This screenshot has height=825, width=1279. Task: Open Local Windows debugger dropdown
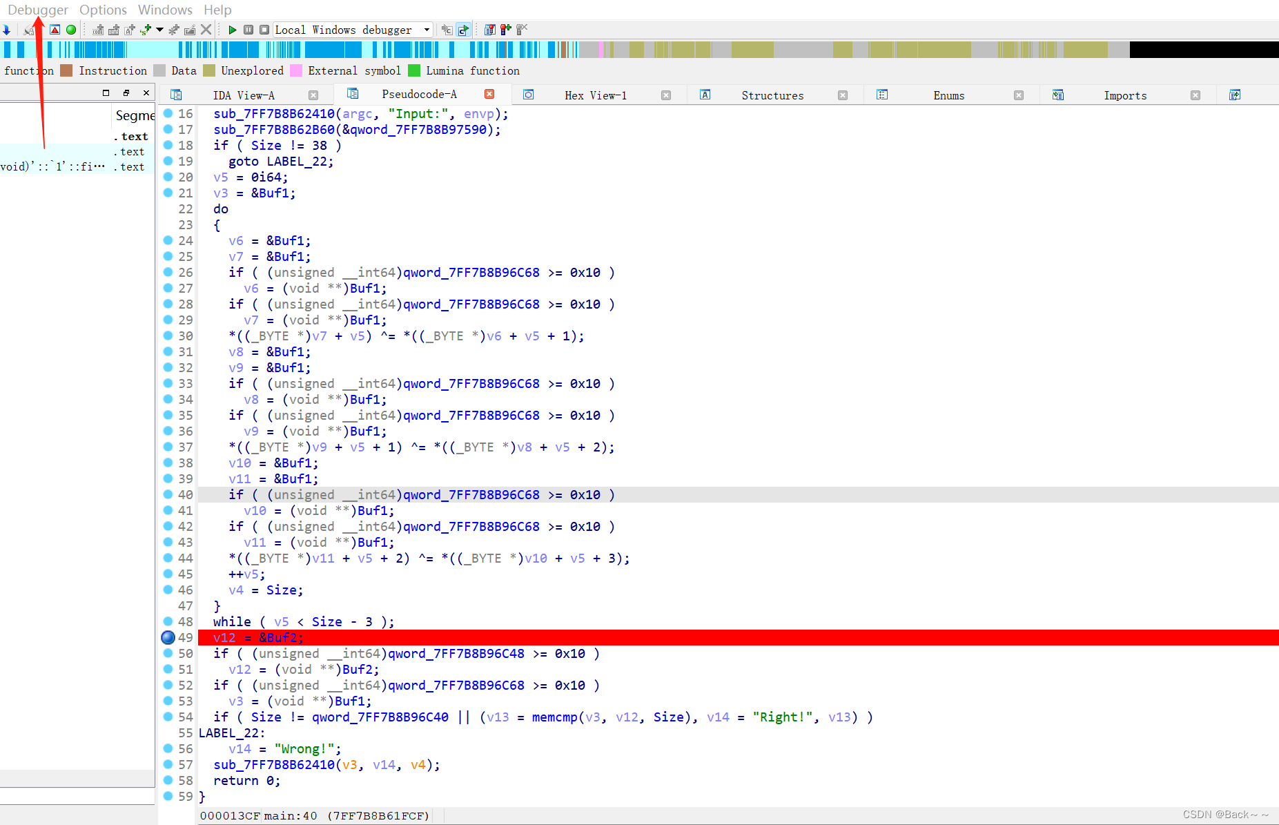[353, 30]
